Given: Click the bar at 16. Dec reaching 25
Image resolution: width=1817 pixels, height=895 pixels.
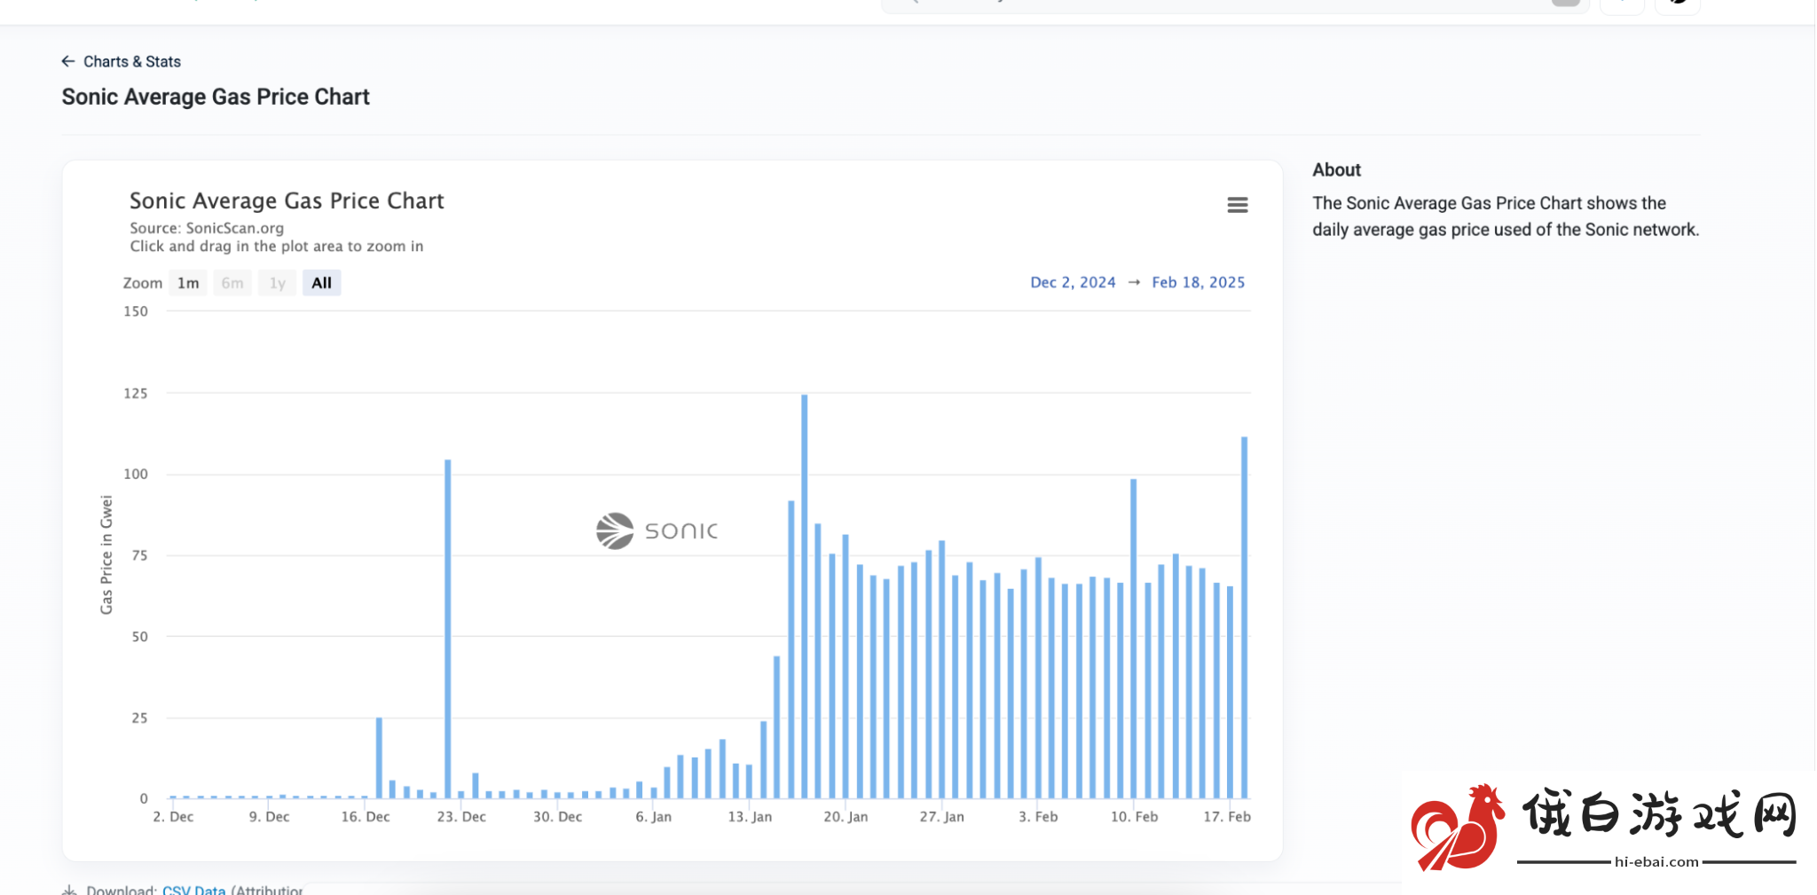Looking at the screenshot, I should tap(379, 758).
